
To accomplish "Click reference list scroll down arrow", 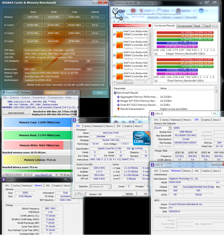I will [x=149, y=79].
